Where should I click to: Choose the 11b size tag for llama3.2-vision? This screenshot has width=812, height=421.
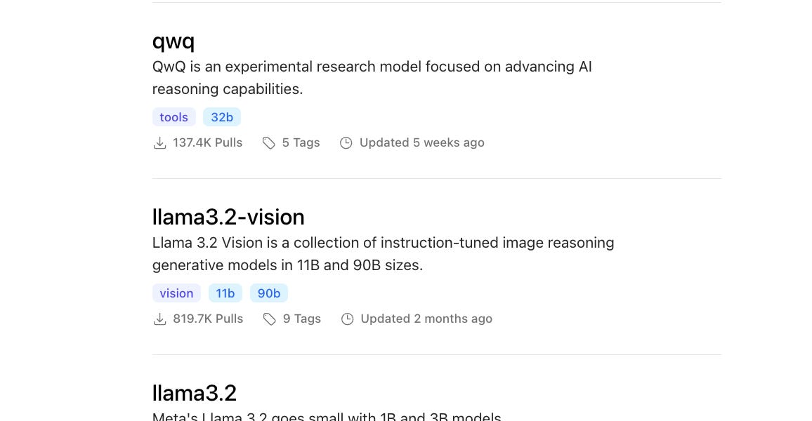225,293
